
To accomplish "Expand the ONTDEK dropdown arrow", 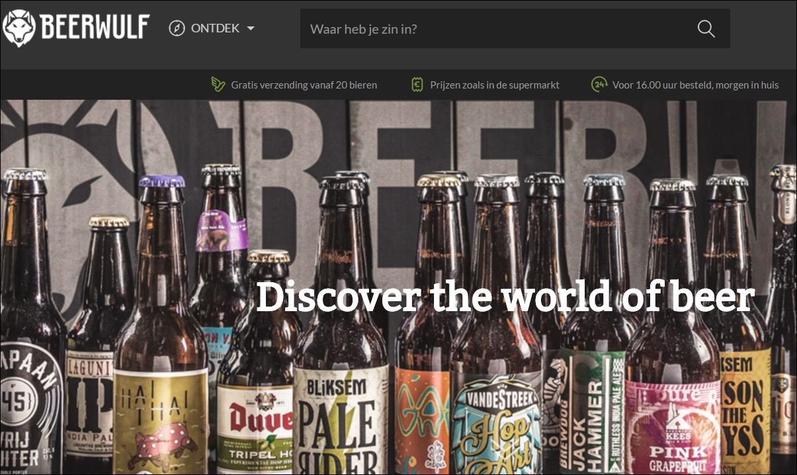I will 251,28.
